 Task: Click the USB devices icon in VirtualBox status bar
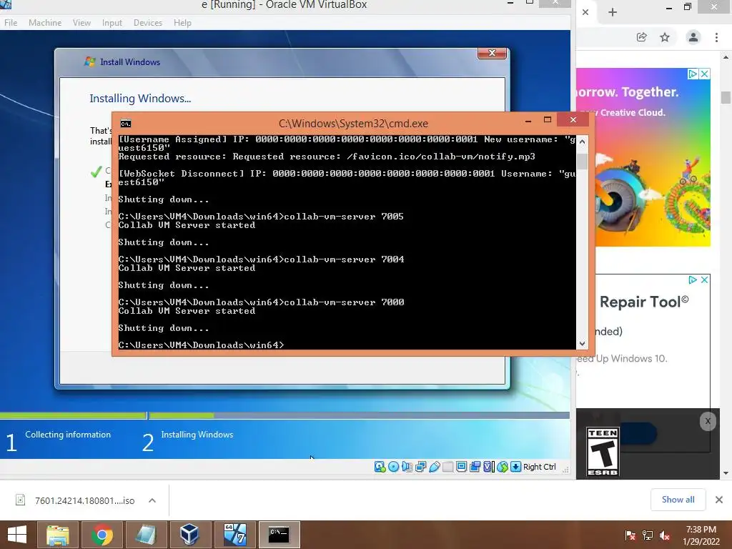[x=434, y=467]
